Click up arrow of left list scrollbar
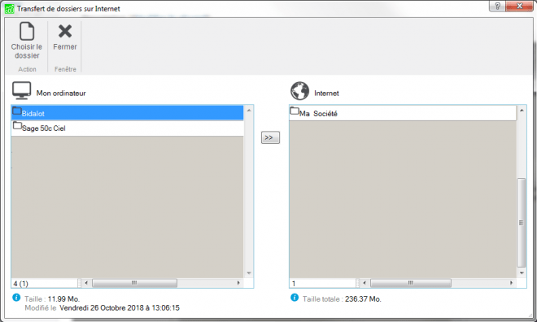 point(249,111)
